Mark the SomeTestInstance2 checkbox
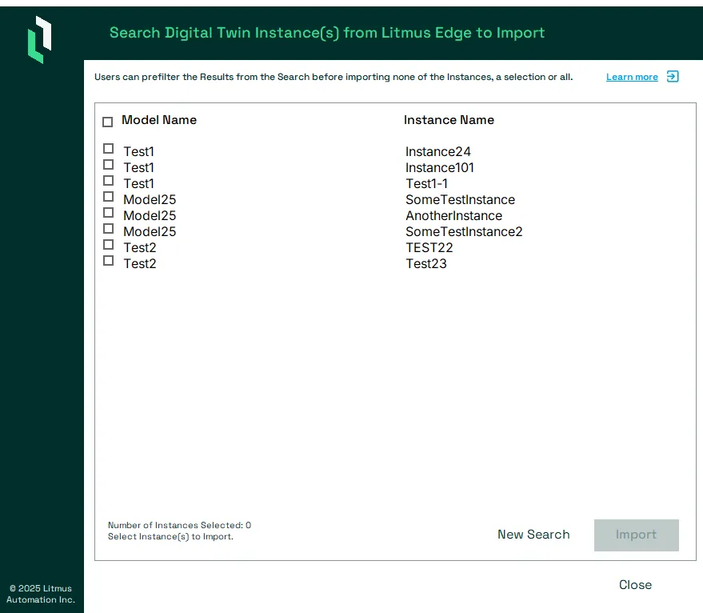 [108, 228]
